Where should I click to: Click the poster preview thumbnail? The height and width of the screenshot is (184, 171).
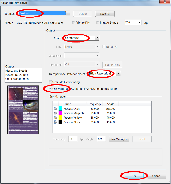[23, 110]
